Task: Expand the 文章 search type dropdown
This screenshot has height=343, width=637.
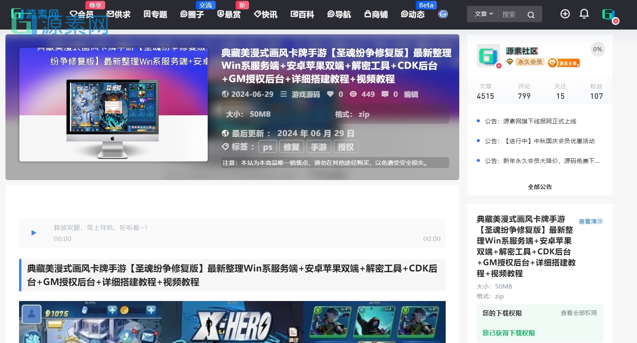Action: pyautogui.click(x=484, y=14)
